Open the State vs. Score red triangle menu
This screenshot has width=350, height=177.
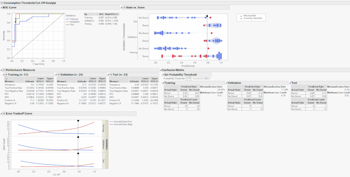coord(124,7)
